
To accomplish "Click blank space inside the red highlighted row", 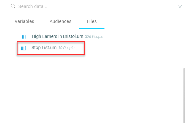I will [79, 48].
